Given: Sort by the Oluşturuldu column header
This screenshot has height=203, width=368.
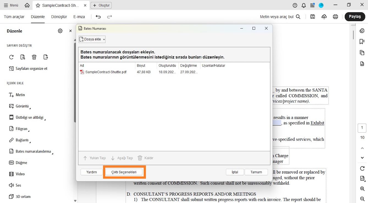Looking at the screenshot, I should [167, 66].
